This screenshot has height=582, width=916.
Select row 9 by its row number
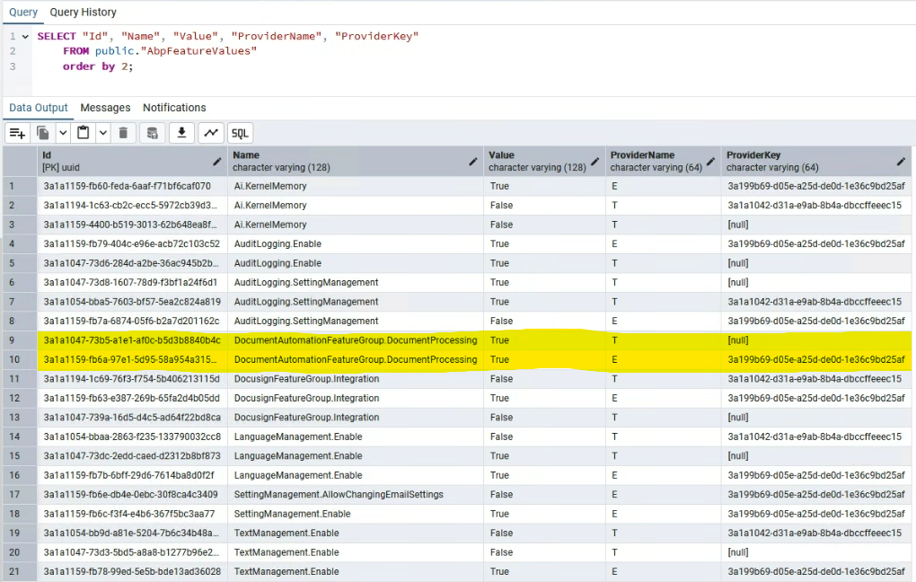coord(13,340)
